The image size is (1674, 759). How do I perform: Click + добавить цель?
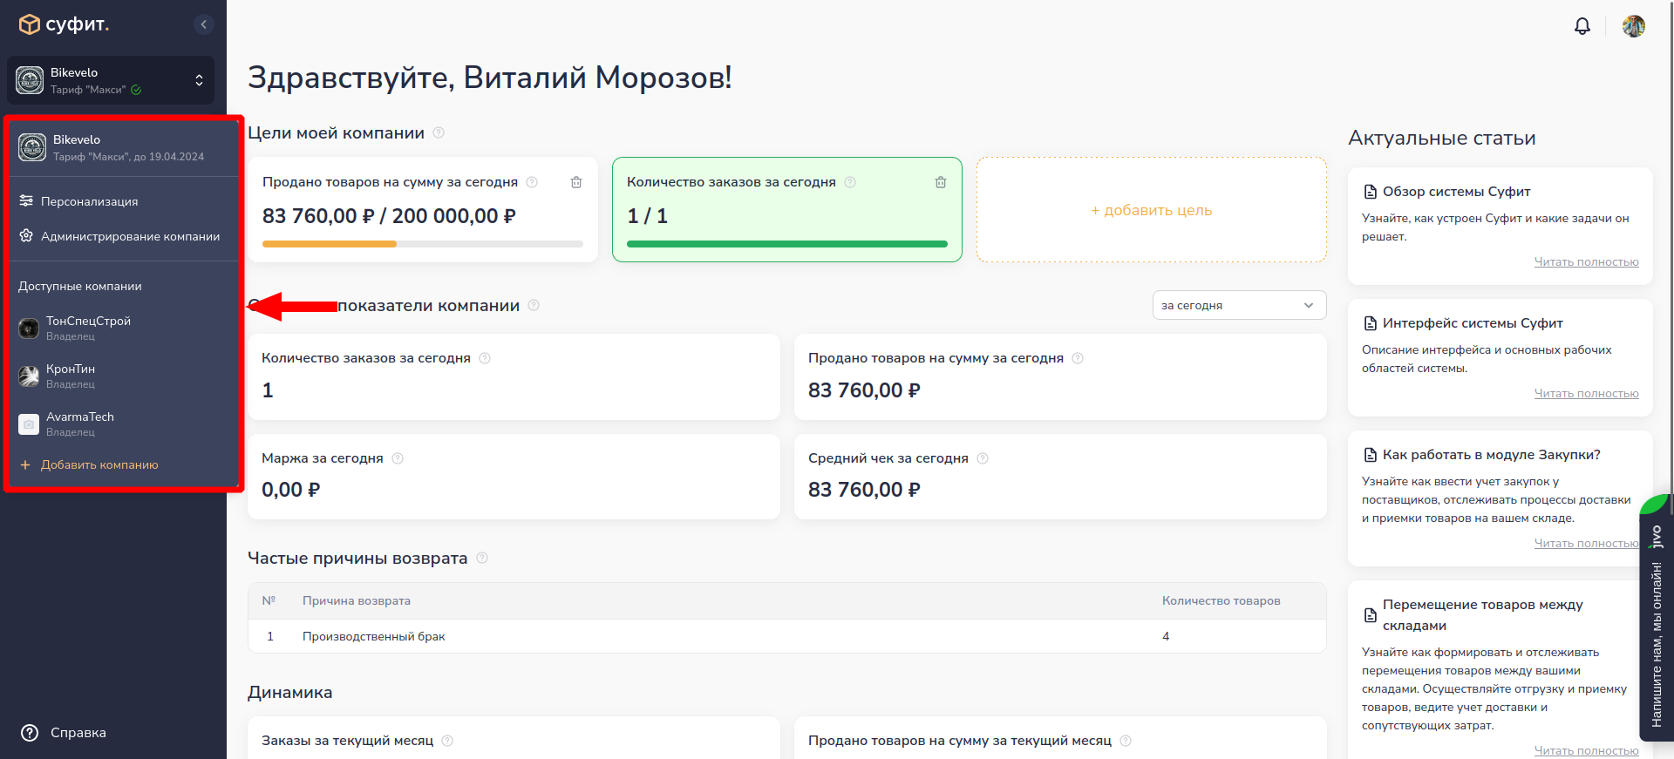point(1152,210)
